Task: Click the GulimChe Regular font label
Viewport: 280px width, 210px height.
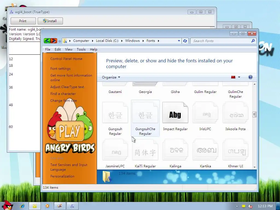Action: [235, 94]
